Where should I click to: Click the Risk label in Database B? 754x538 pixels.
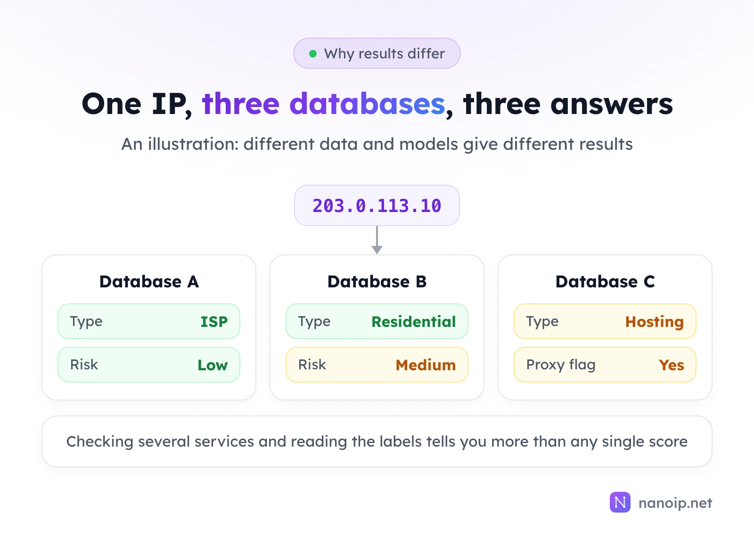(312, 365)
